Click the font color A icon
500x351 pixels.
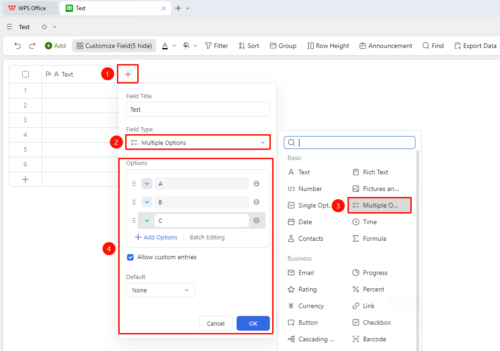(x=165, y=46)
